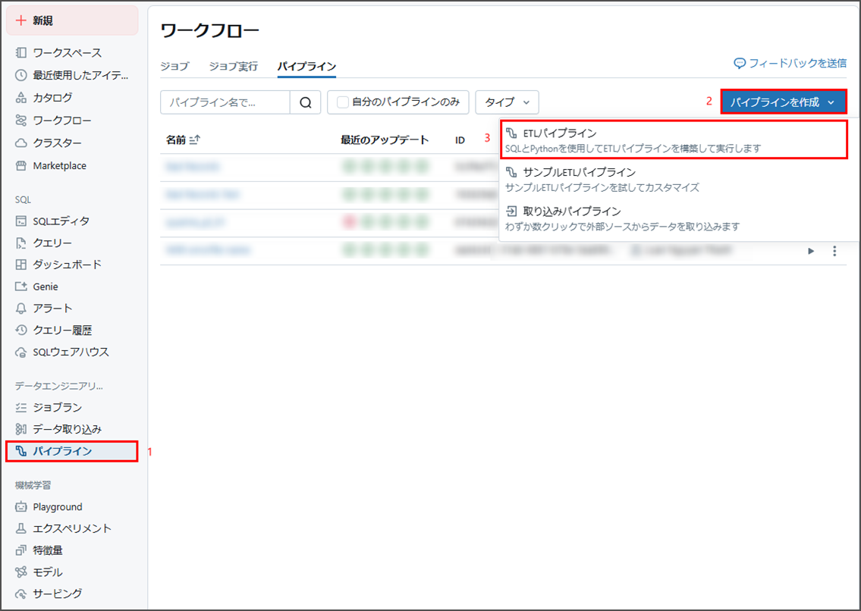Viewport: 861px width, 611px height.
Task: Click フィードバックを送信 link
Action: 790,64
